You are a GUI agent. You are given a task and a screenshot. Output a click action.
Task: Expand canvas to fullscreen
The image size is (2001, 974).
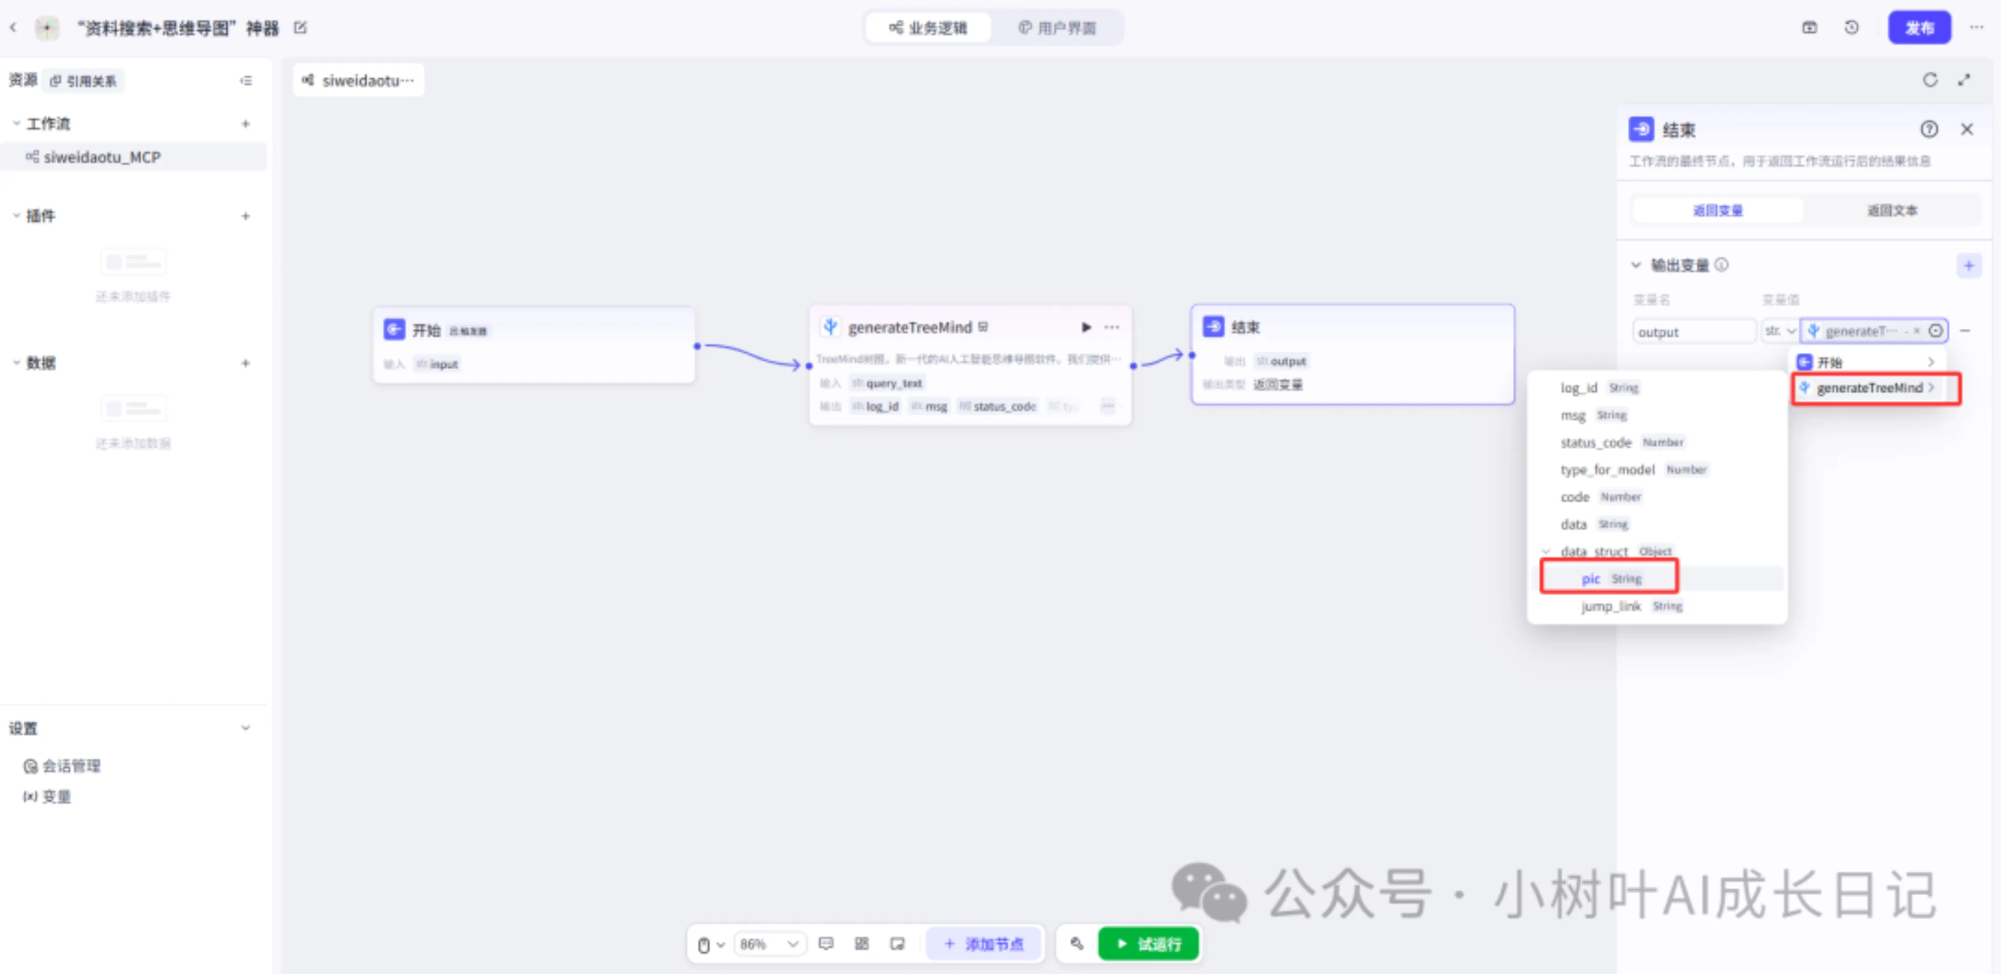[1964, 80]
